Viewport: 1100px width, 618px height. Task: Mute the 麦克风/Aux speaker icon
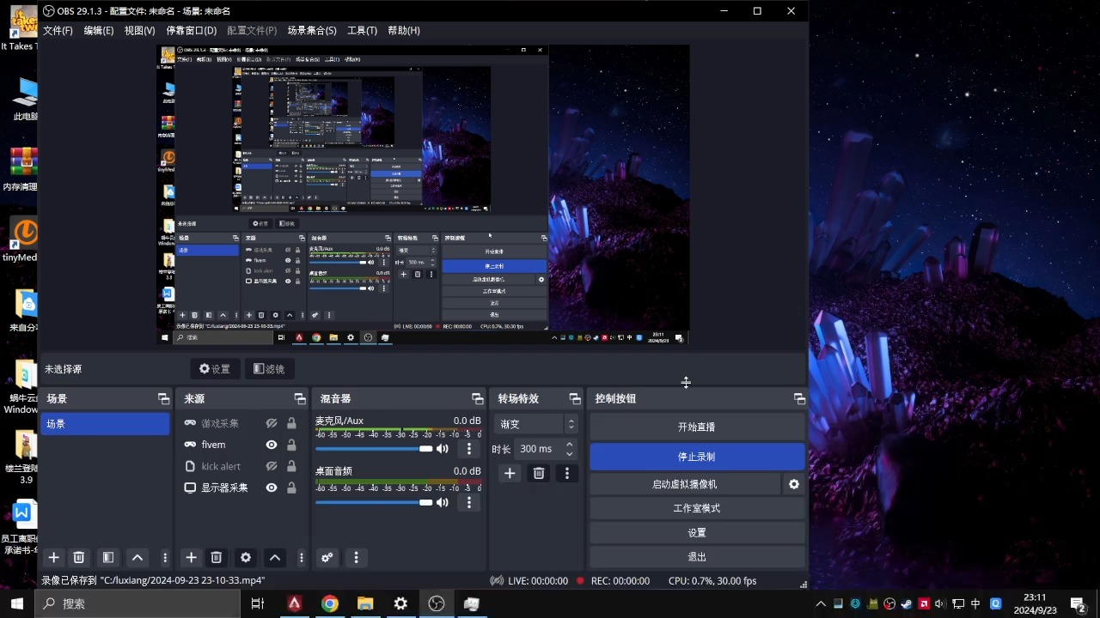click(x=443, y=449)
